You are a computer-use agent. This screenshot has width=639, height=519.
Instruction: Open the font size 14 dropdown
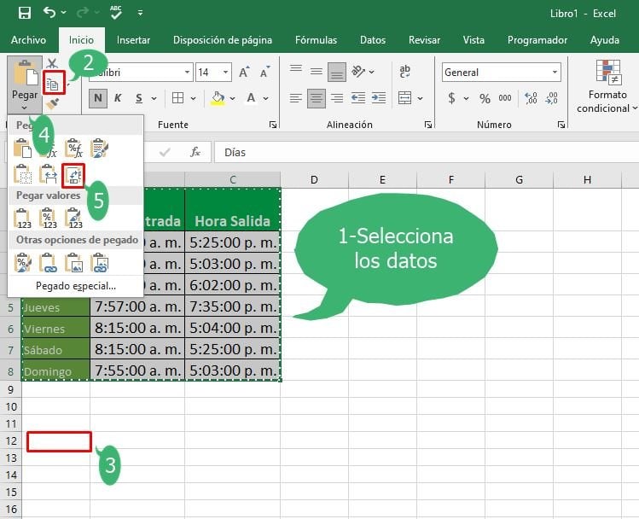click(225, 73)
